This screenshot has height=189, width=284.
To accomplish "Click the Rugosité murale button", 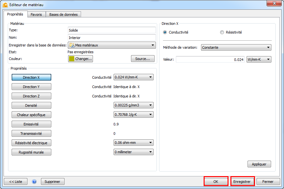I will pos(31,152).
